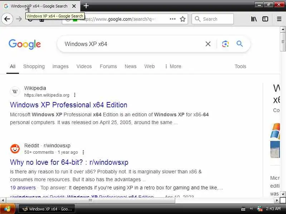Select the Windows XP x64 taskbar button
Screen dimensions: 286x214
(47, 209)
